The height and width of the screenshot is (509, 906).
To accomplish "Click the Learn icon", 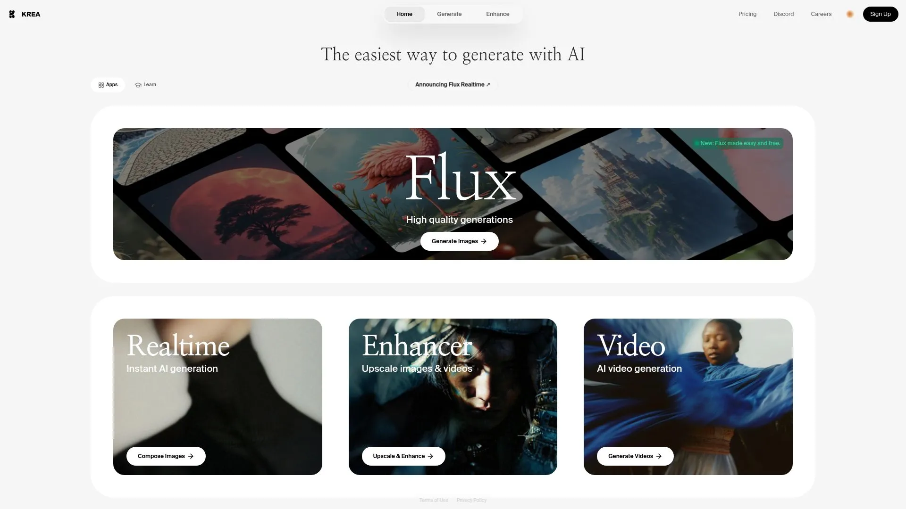I will 137,84.
